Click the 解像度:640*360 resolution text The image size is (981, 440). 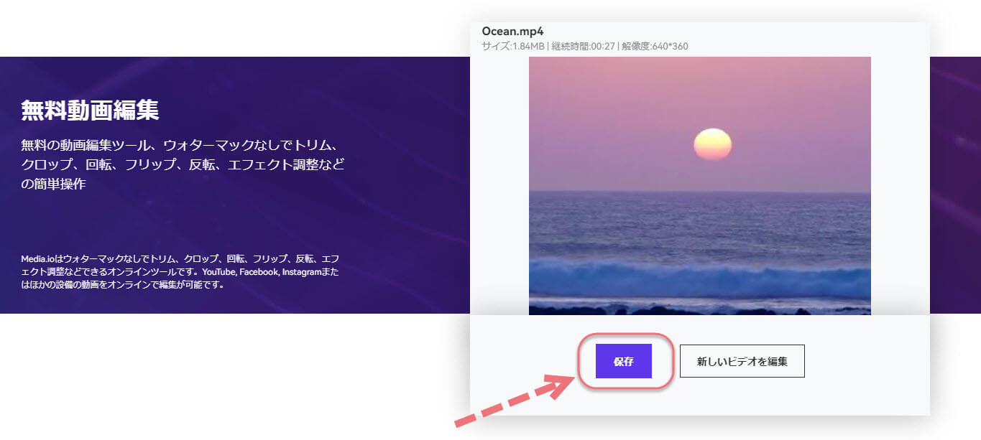654,47
